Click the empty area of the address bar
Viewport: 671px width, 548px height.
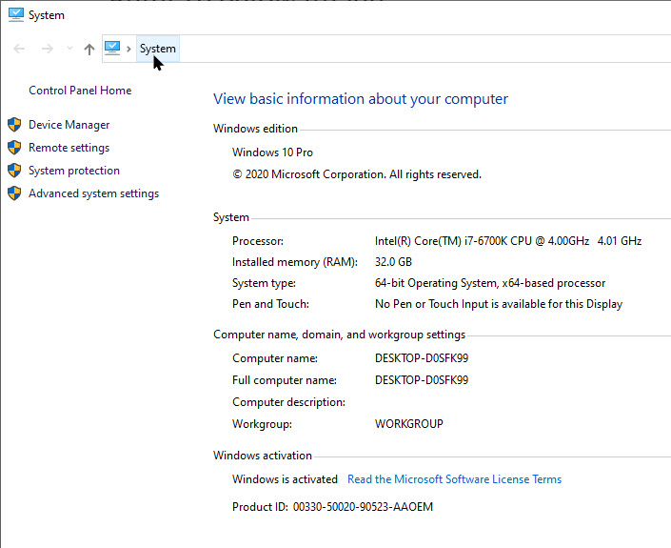point(419,49)
